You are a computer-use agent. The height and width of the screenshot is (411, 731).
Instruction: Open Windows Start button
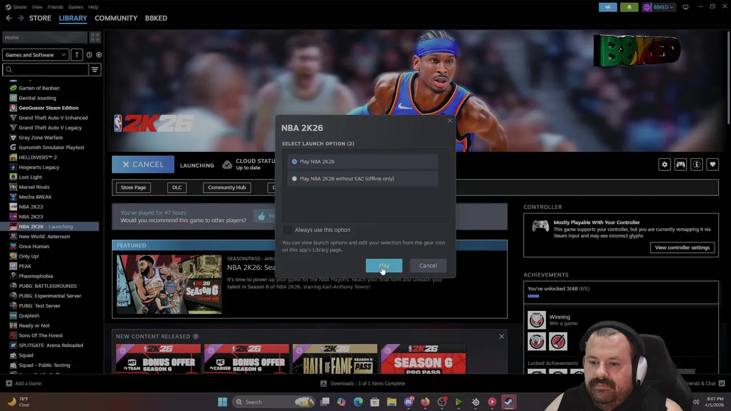click(222, 402)
